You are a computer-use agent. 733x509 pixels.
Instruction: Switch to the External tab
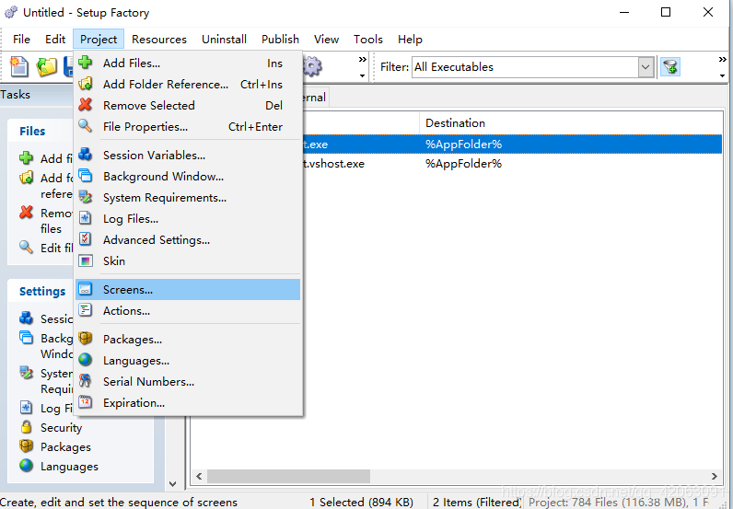pos(315,98)
